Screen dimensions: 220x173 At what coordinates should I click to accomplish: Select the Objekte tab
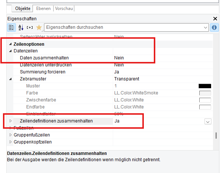[23, 8]
